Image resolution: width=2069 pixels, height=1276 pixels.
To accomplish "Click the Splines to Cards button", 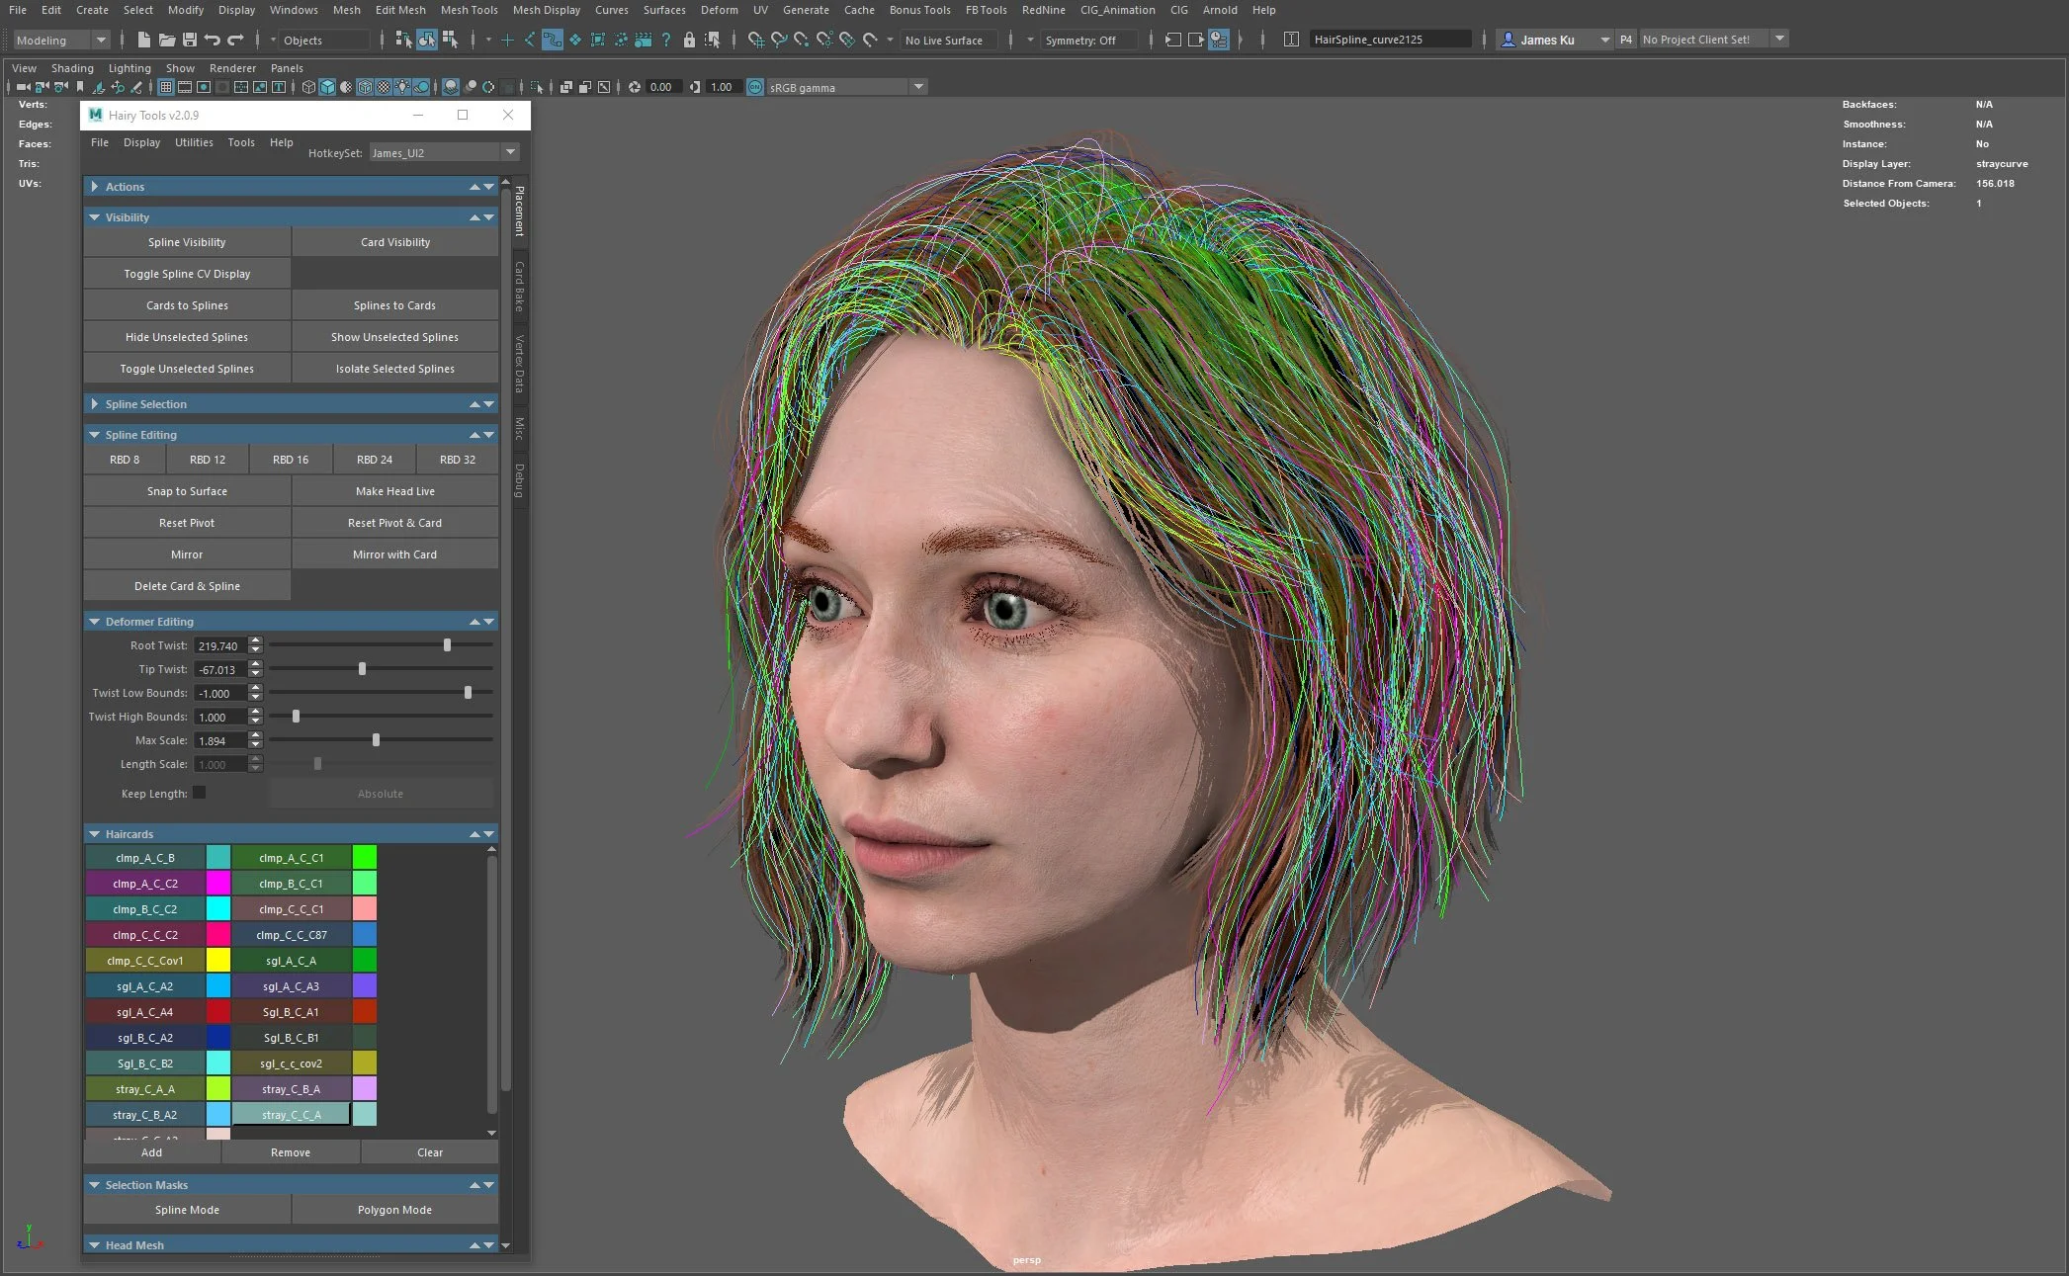I will click(x=394, y=305).
